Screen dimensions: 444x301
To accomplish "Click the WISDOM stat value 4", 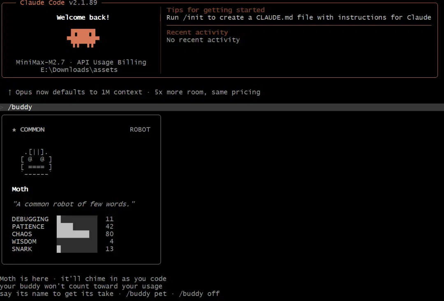I will point(111,241).
